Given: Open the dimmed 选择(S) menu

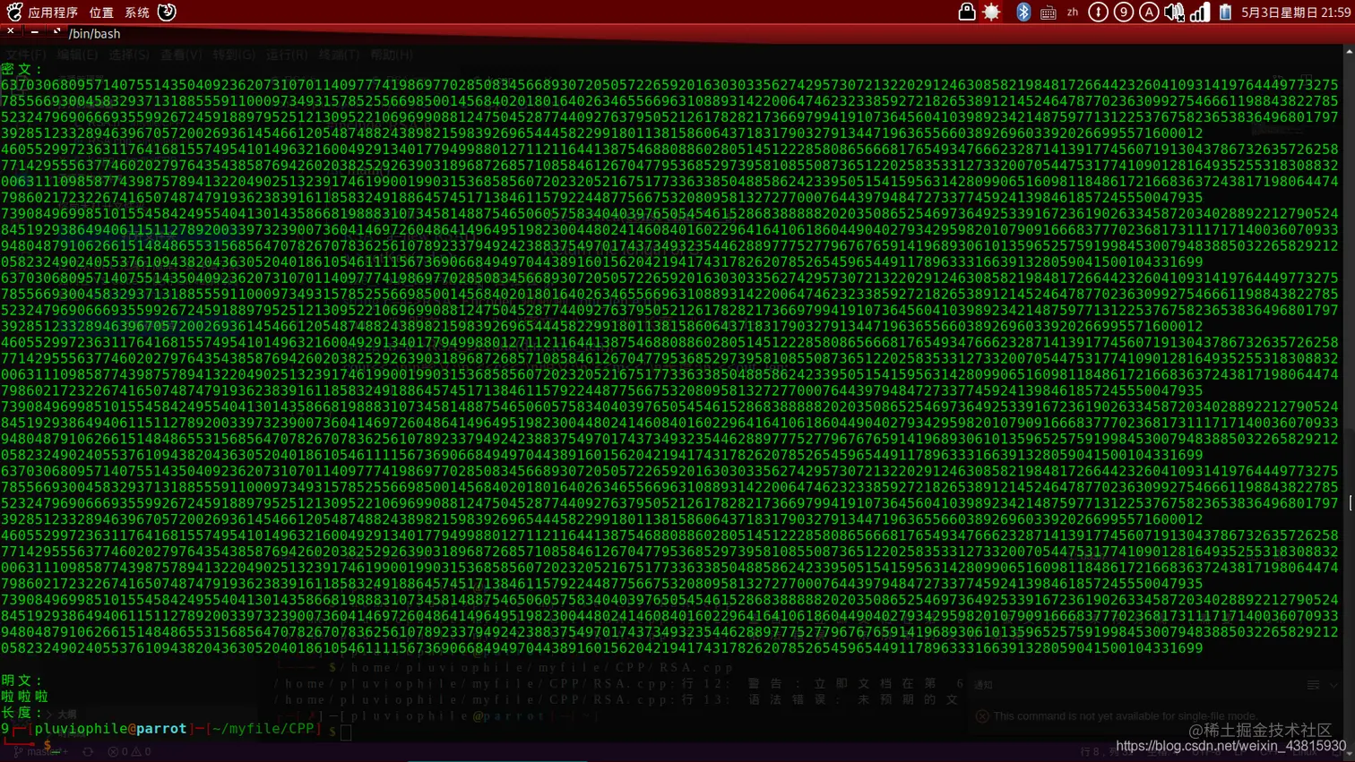Looking at the screenshot, I should coord(130,55).
